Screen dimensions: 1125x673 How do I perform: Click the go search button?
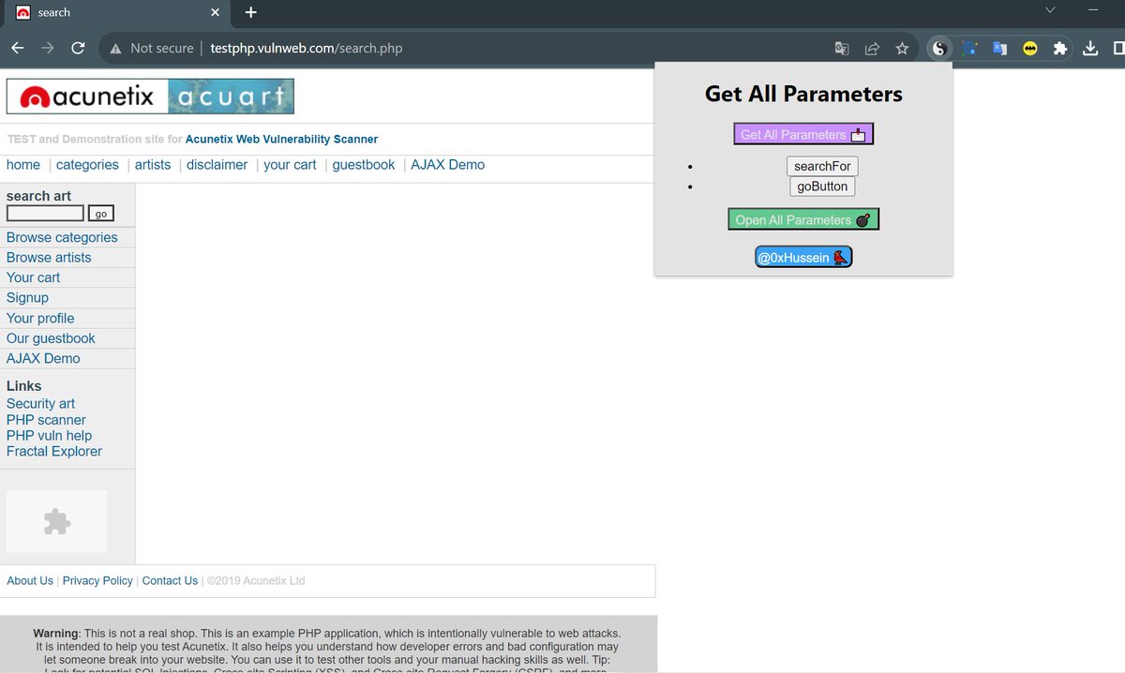coord(101,214)
